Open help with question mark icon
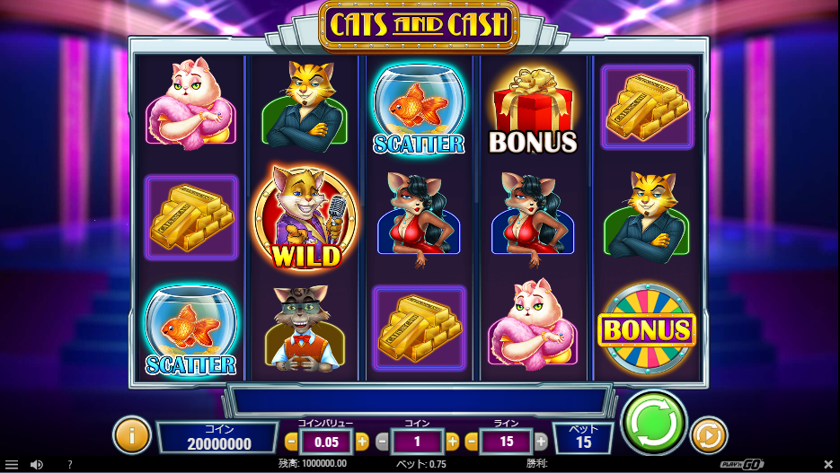This screenshot has height=473, width=840. tap(70, 464)
